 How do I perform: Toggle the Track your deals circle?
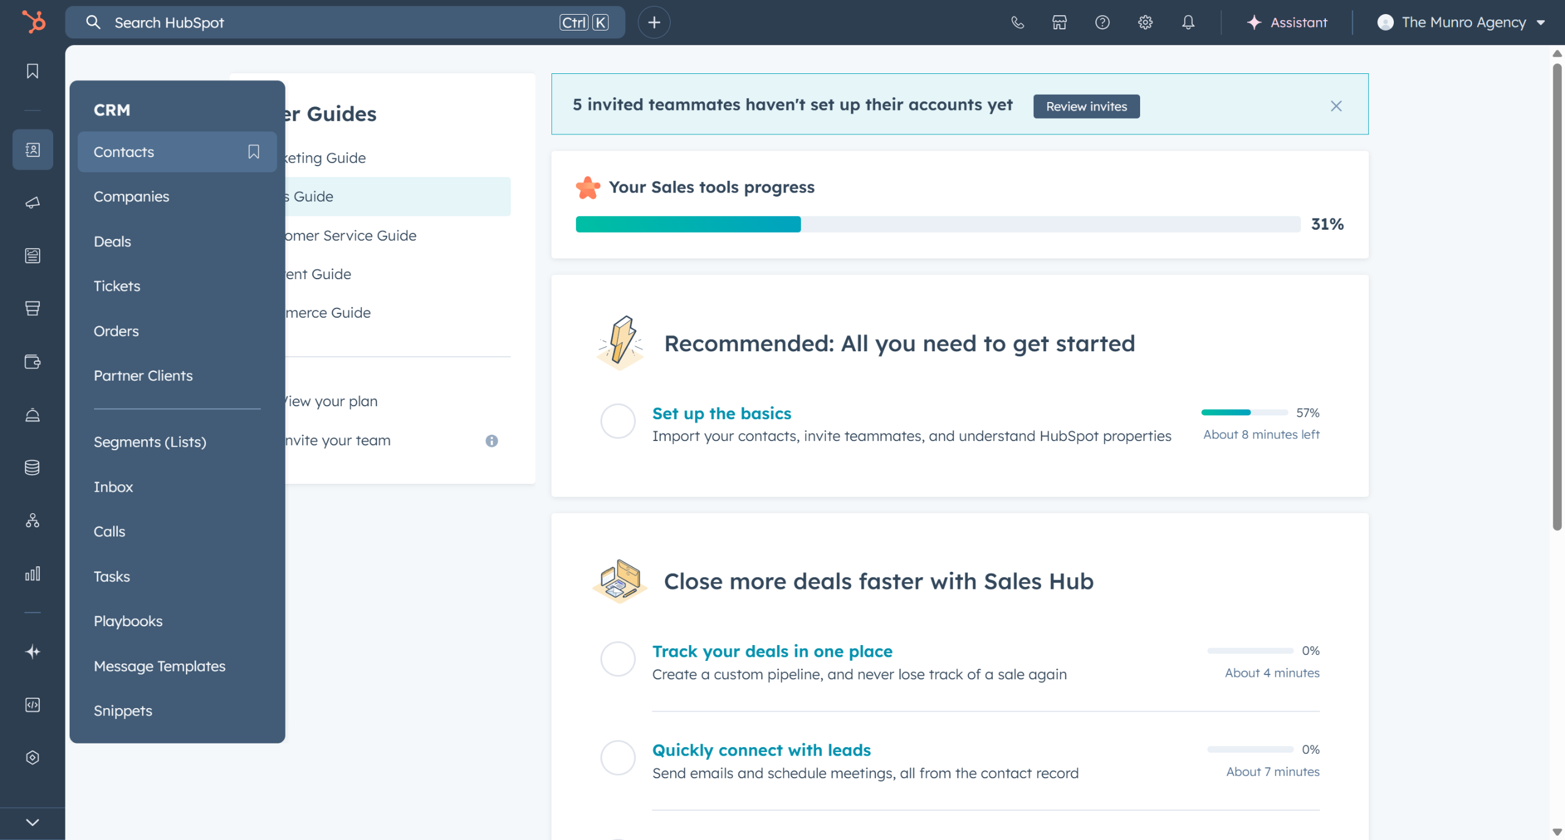click(x=618, y=659)
